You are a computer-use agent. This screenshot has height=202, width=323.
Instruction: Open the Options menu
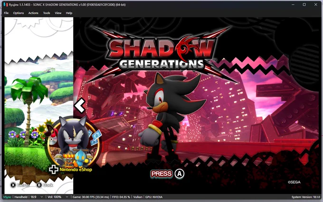(x=19, y=13)
